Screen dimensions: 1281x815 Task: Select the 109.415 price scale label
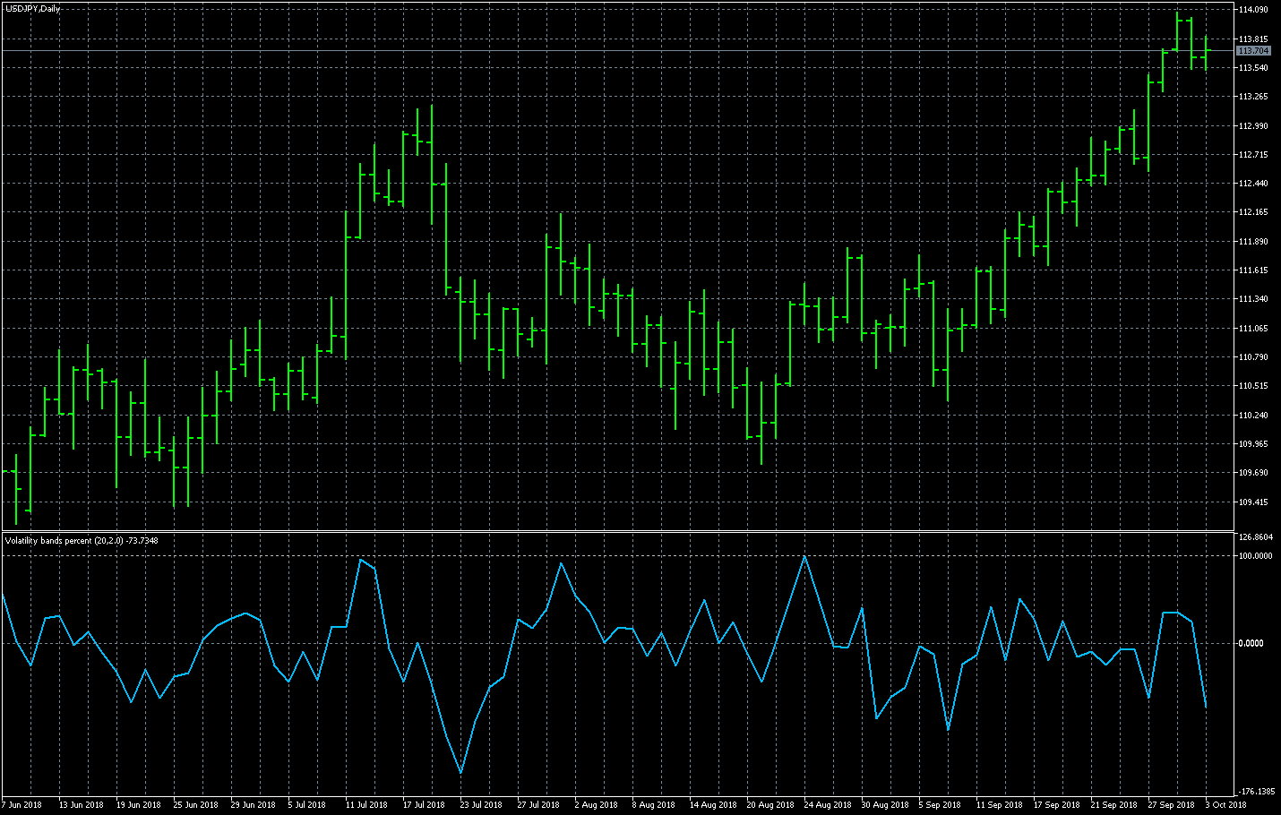[x=1253, y=502]
